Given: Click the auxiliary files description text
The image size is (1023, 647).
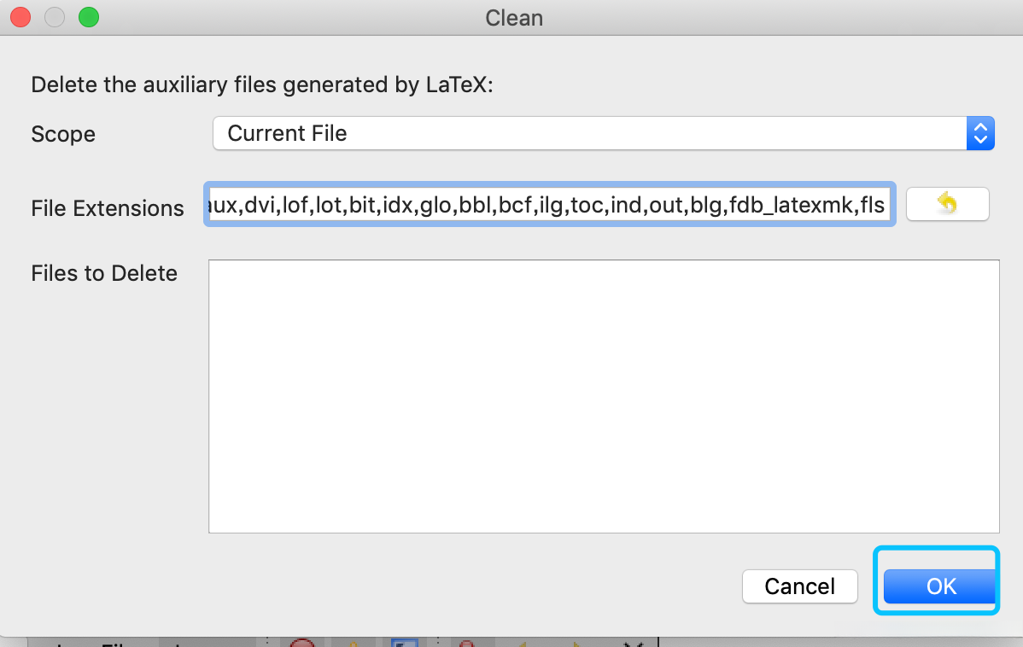Looking at the screenshot, I should (x=262, y=85).
